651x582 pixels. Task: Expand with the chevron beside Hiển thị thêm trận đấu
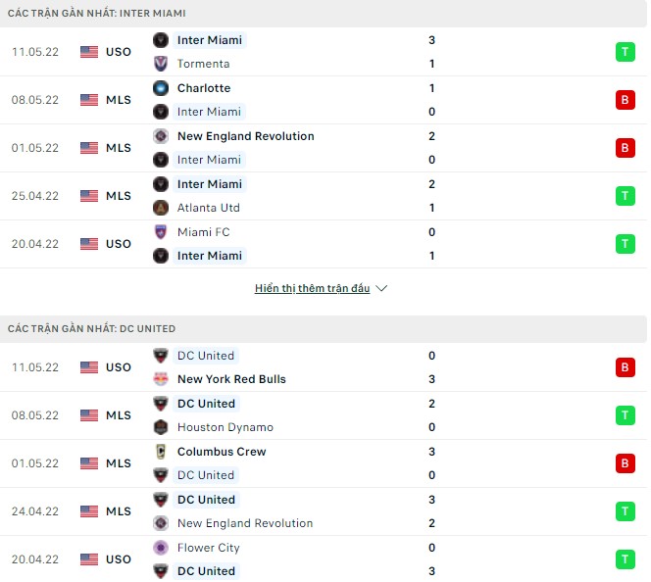pos(381,289)
